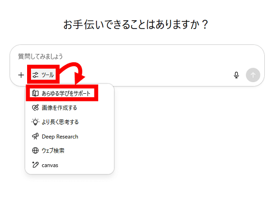Click the heading お手伝いできることはありますか

coord(135,24)
